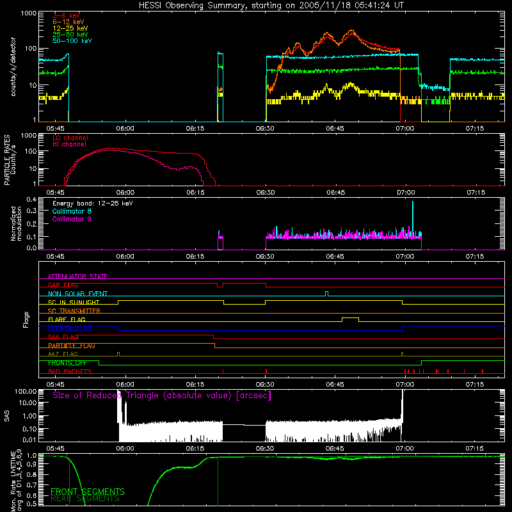Image resolution: width=512 pixels, height=512 pixels.
Task: Click the SC_IN_SUNLIGHT flag label
Action: [x=74, y=302]
